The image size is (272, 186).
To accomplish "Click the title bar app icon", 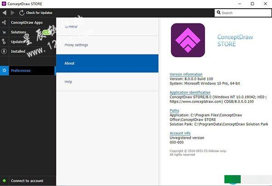I will coord(4,4).
